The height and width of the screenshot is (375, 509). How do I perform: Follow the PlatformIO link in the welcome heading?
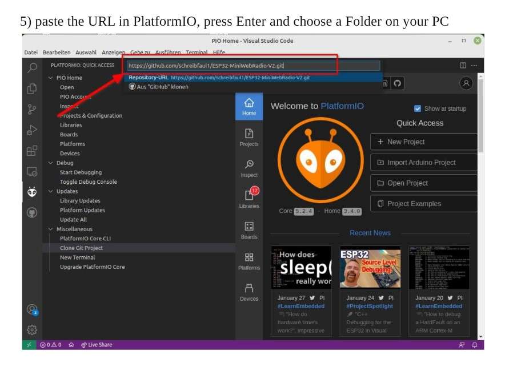(342, 106)
